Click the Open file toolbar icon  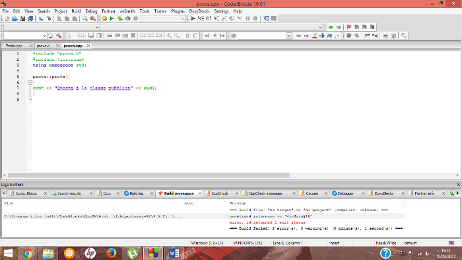tap(15, 18)
